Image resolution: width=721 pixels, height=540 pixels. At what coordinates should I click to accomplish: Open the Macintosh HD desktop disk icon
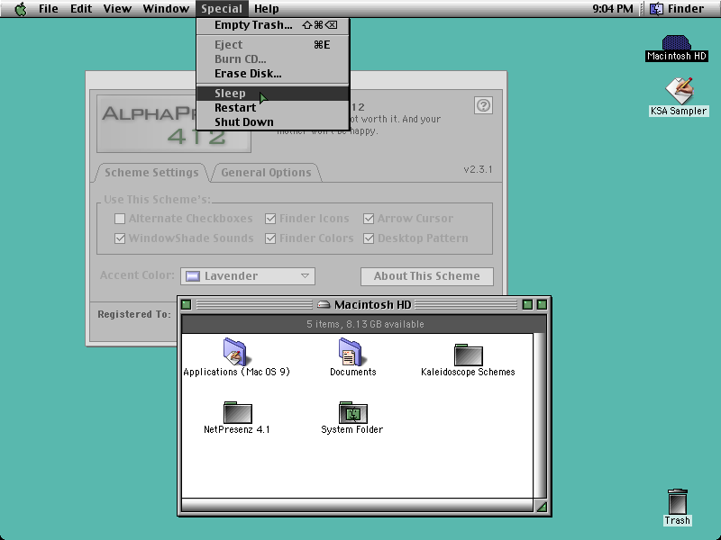coord(676,42)
